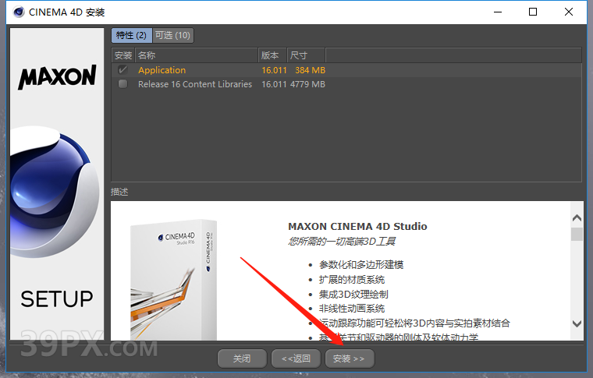Close the CINEMA 4D 安装 window
593x378 pixels.
[x=568, y=12]
